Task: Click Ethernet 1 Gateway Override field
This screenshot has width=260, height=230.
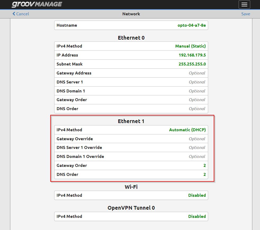Action: point(131,139)
